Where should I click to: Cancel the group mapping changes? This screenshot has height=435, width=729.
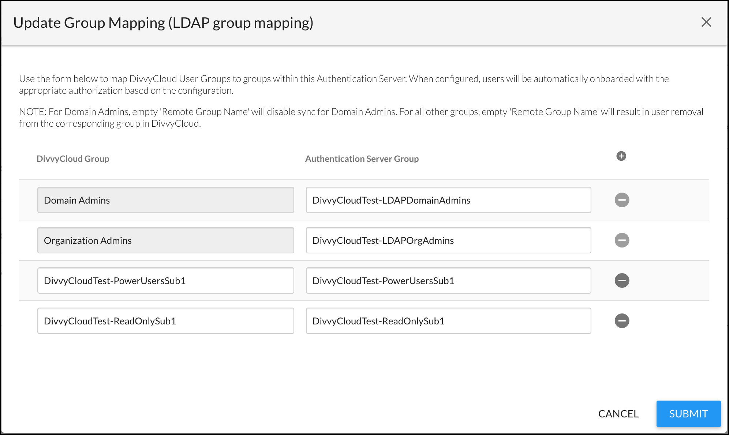click(618, 414)
